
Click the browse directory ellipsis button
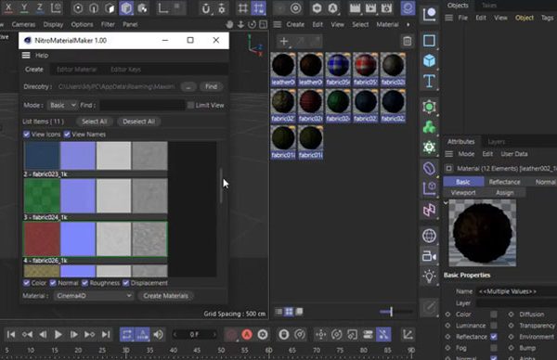(188, 86)
